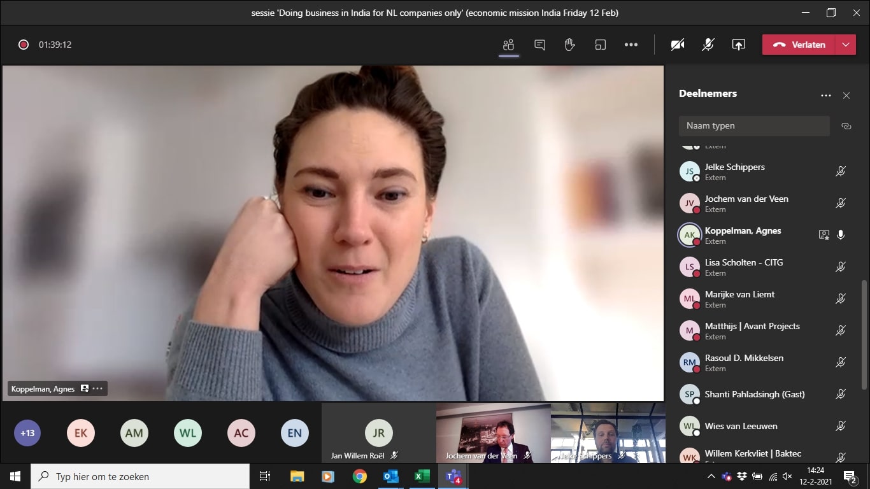Close the Deelnemers panel
This screenshot has width=870, height=489.
pyautogui.click(x=846, y=96)
